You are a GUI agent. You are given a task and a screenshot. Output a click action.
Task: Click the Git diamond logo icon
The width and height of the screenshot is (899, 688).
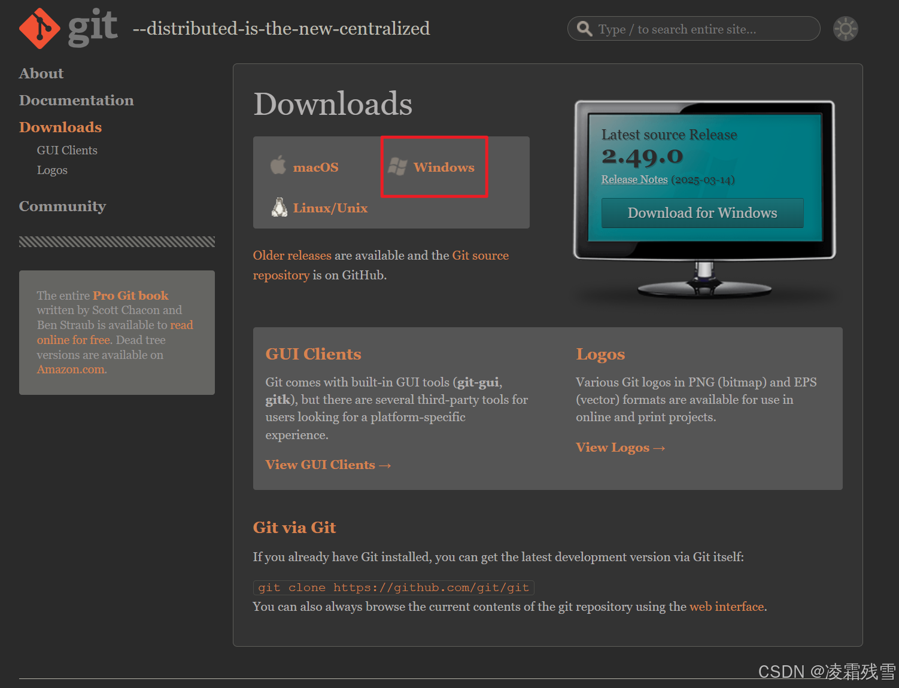click(40, 28)
